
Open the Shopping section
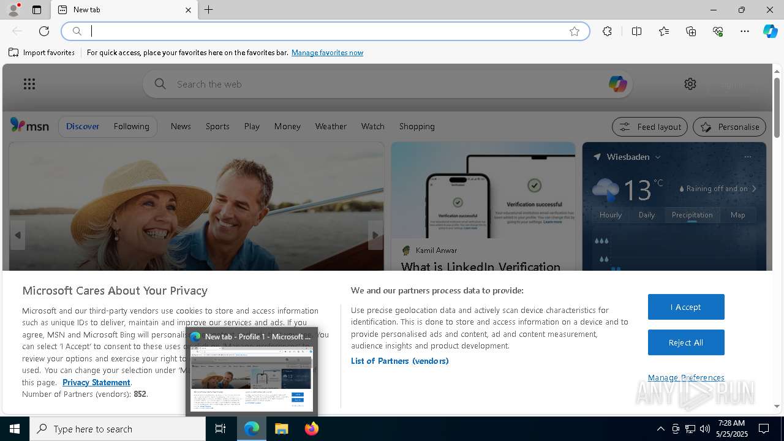point(417,126)
